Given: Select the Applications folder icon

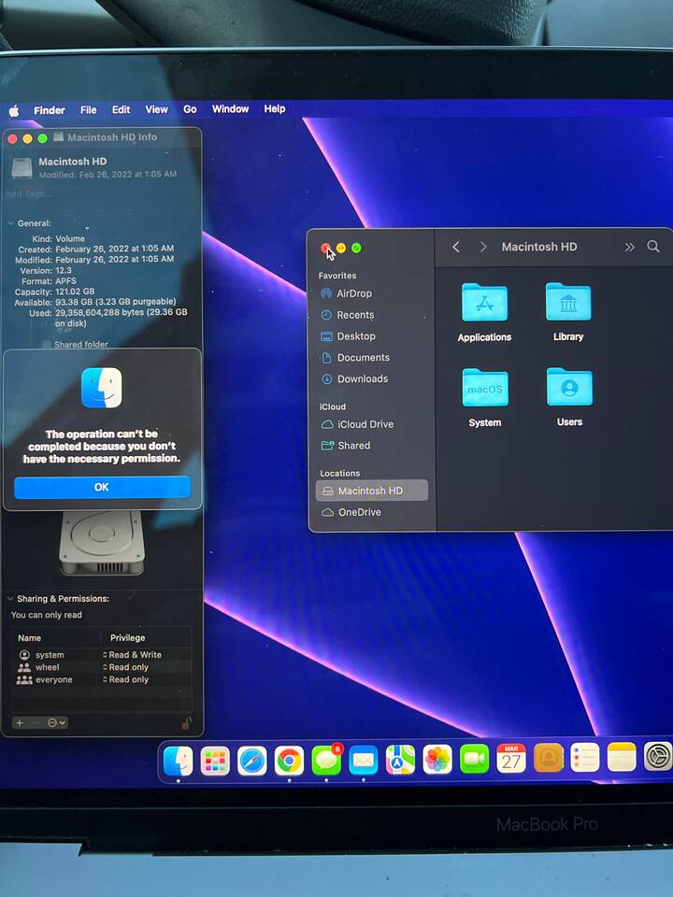Looking at the screenshot, I should 484,302.
